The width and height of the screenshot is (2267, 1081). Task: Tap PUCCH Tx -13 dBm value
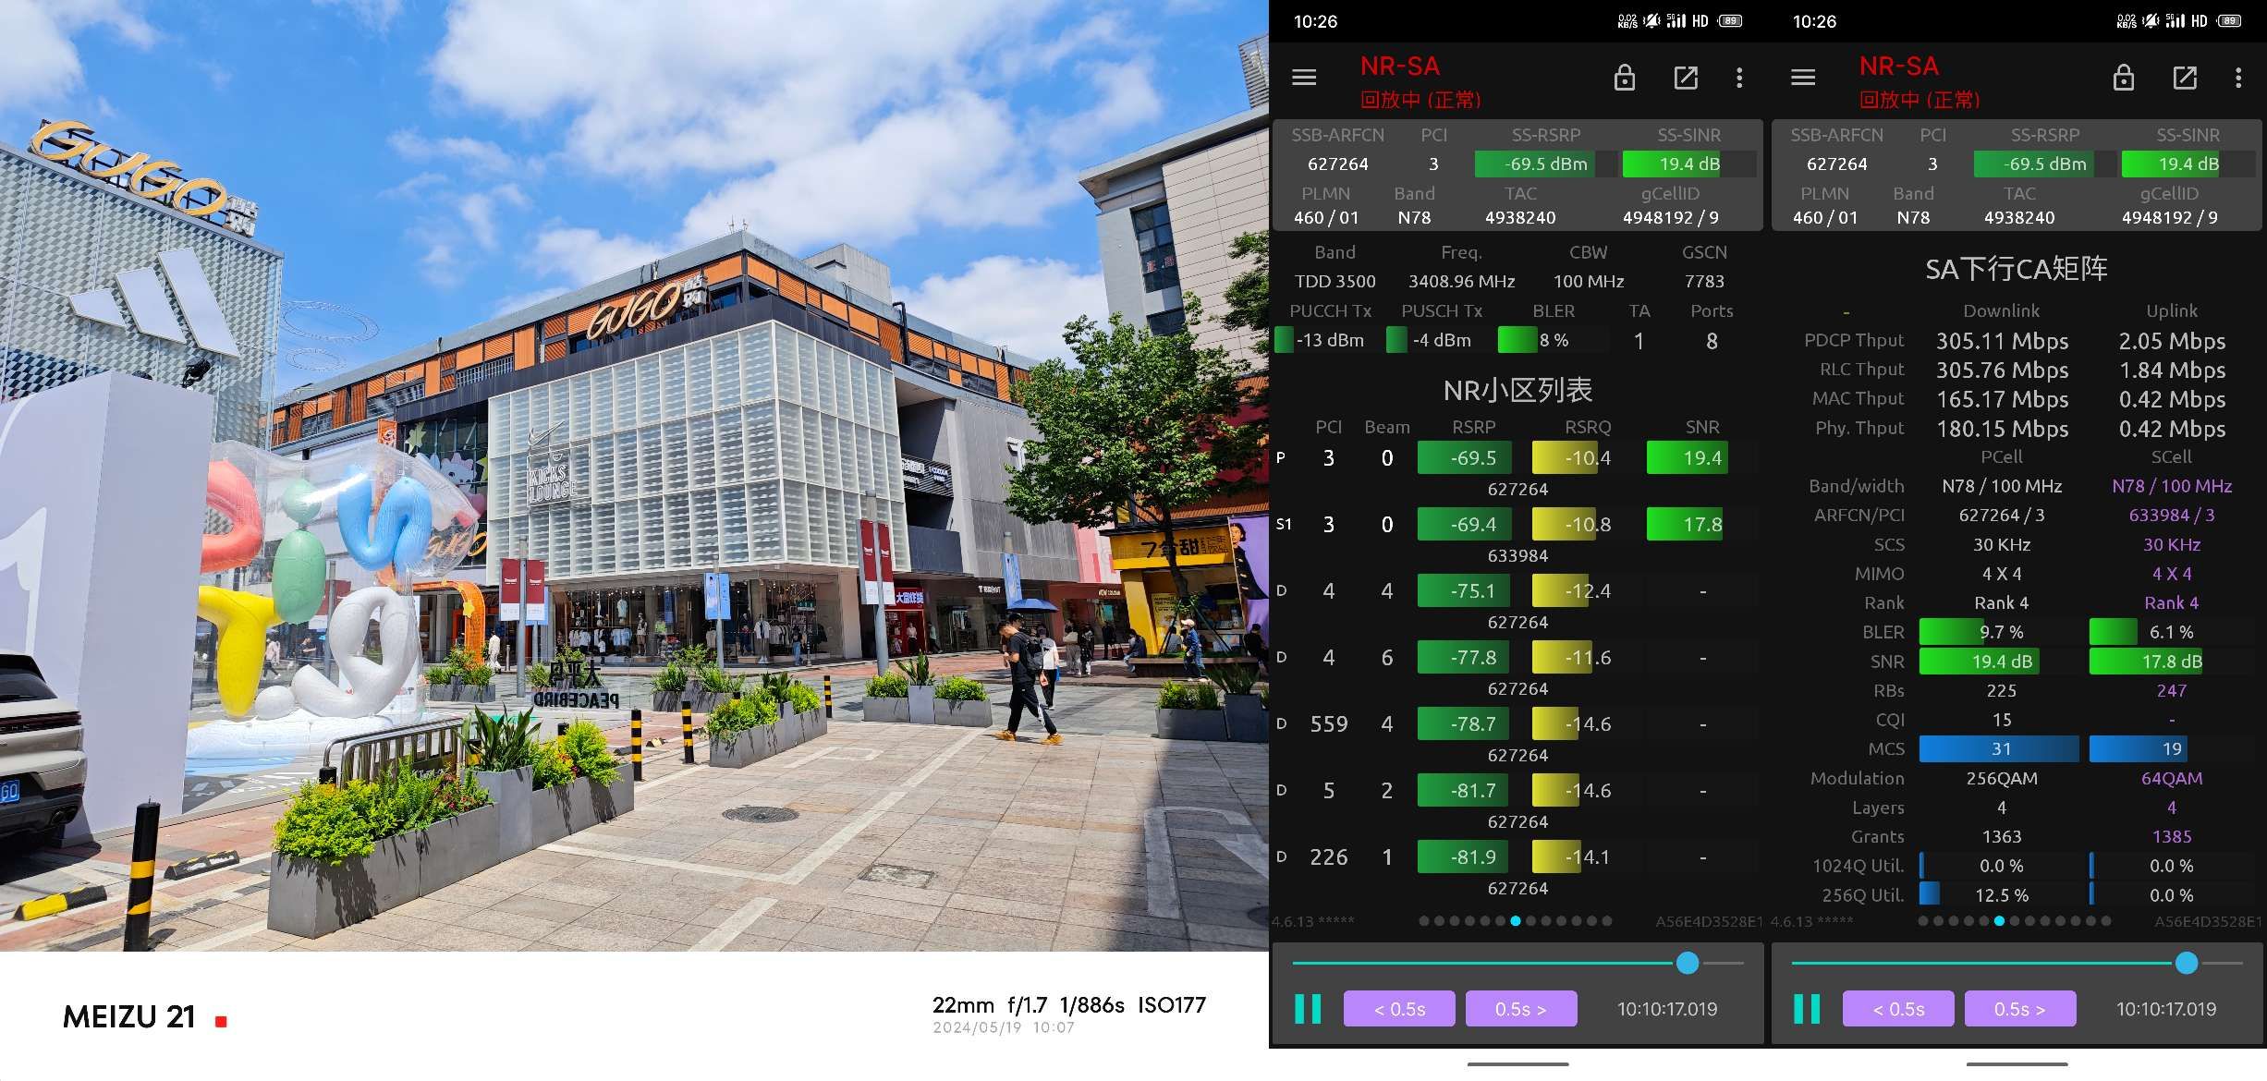pyautogui.click(x=1329, y=340)
